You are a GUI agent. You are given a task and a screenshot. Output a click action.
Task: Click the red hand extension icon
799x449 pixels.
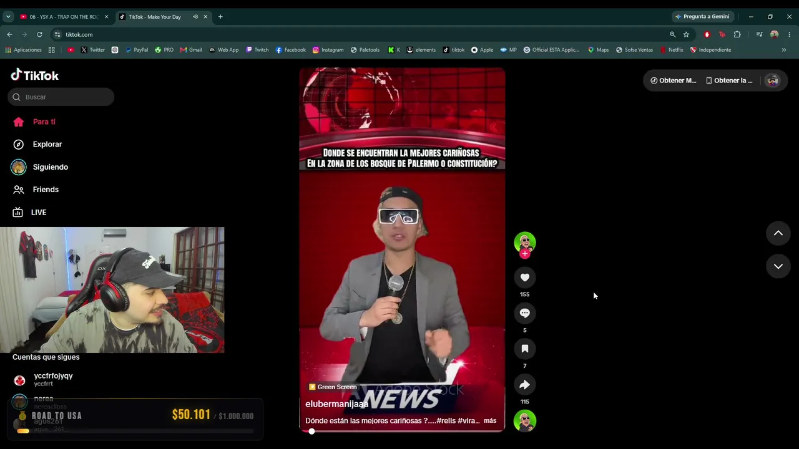(707, 34)
